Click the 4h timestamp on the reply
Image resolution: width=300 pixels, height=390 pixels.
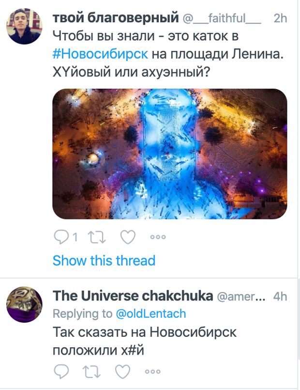pyautogui.click(x=280, y=296)
